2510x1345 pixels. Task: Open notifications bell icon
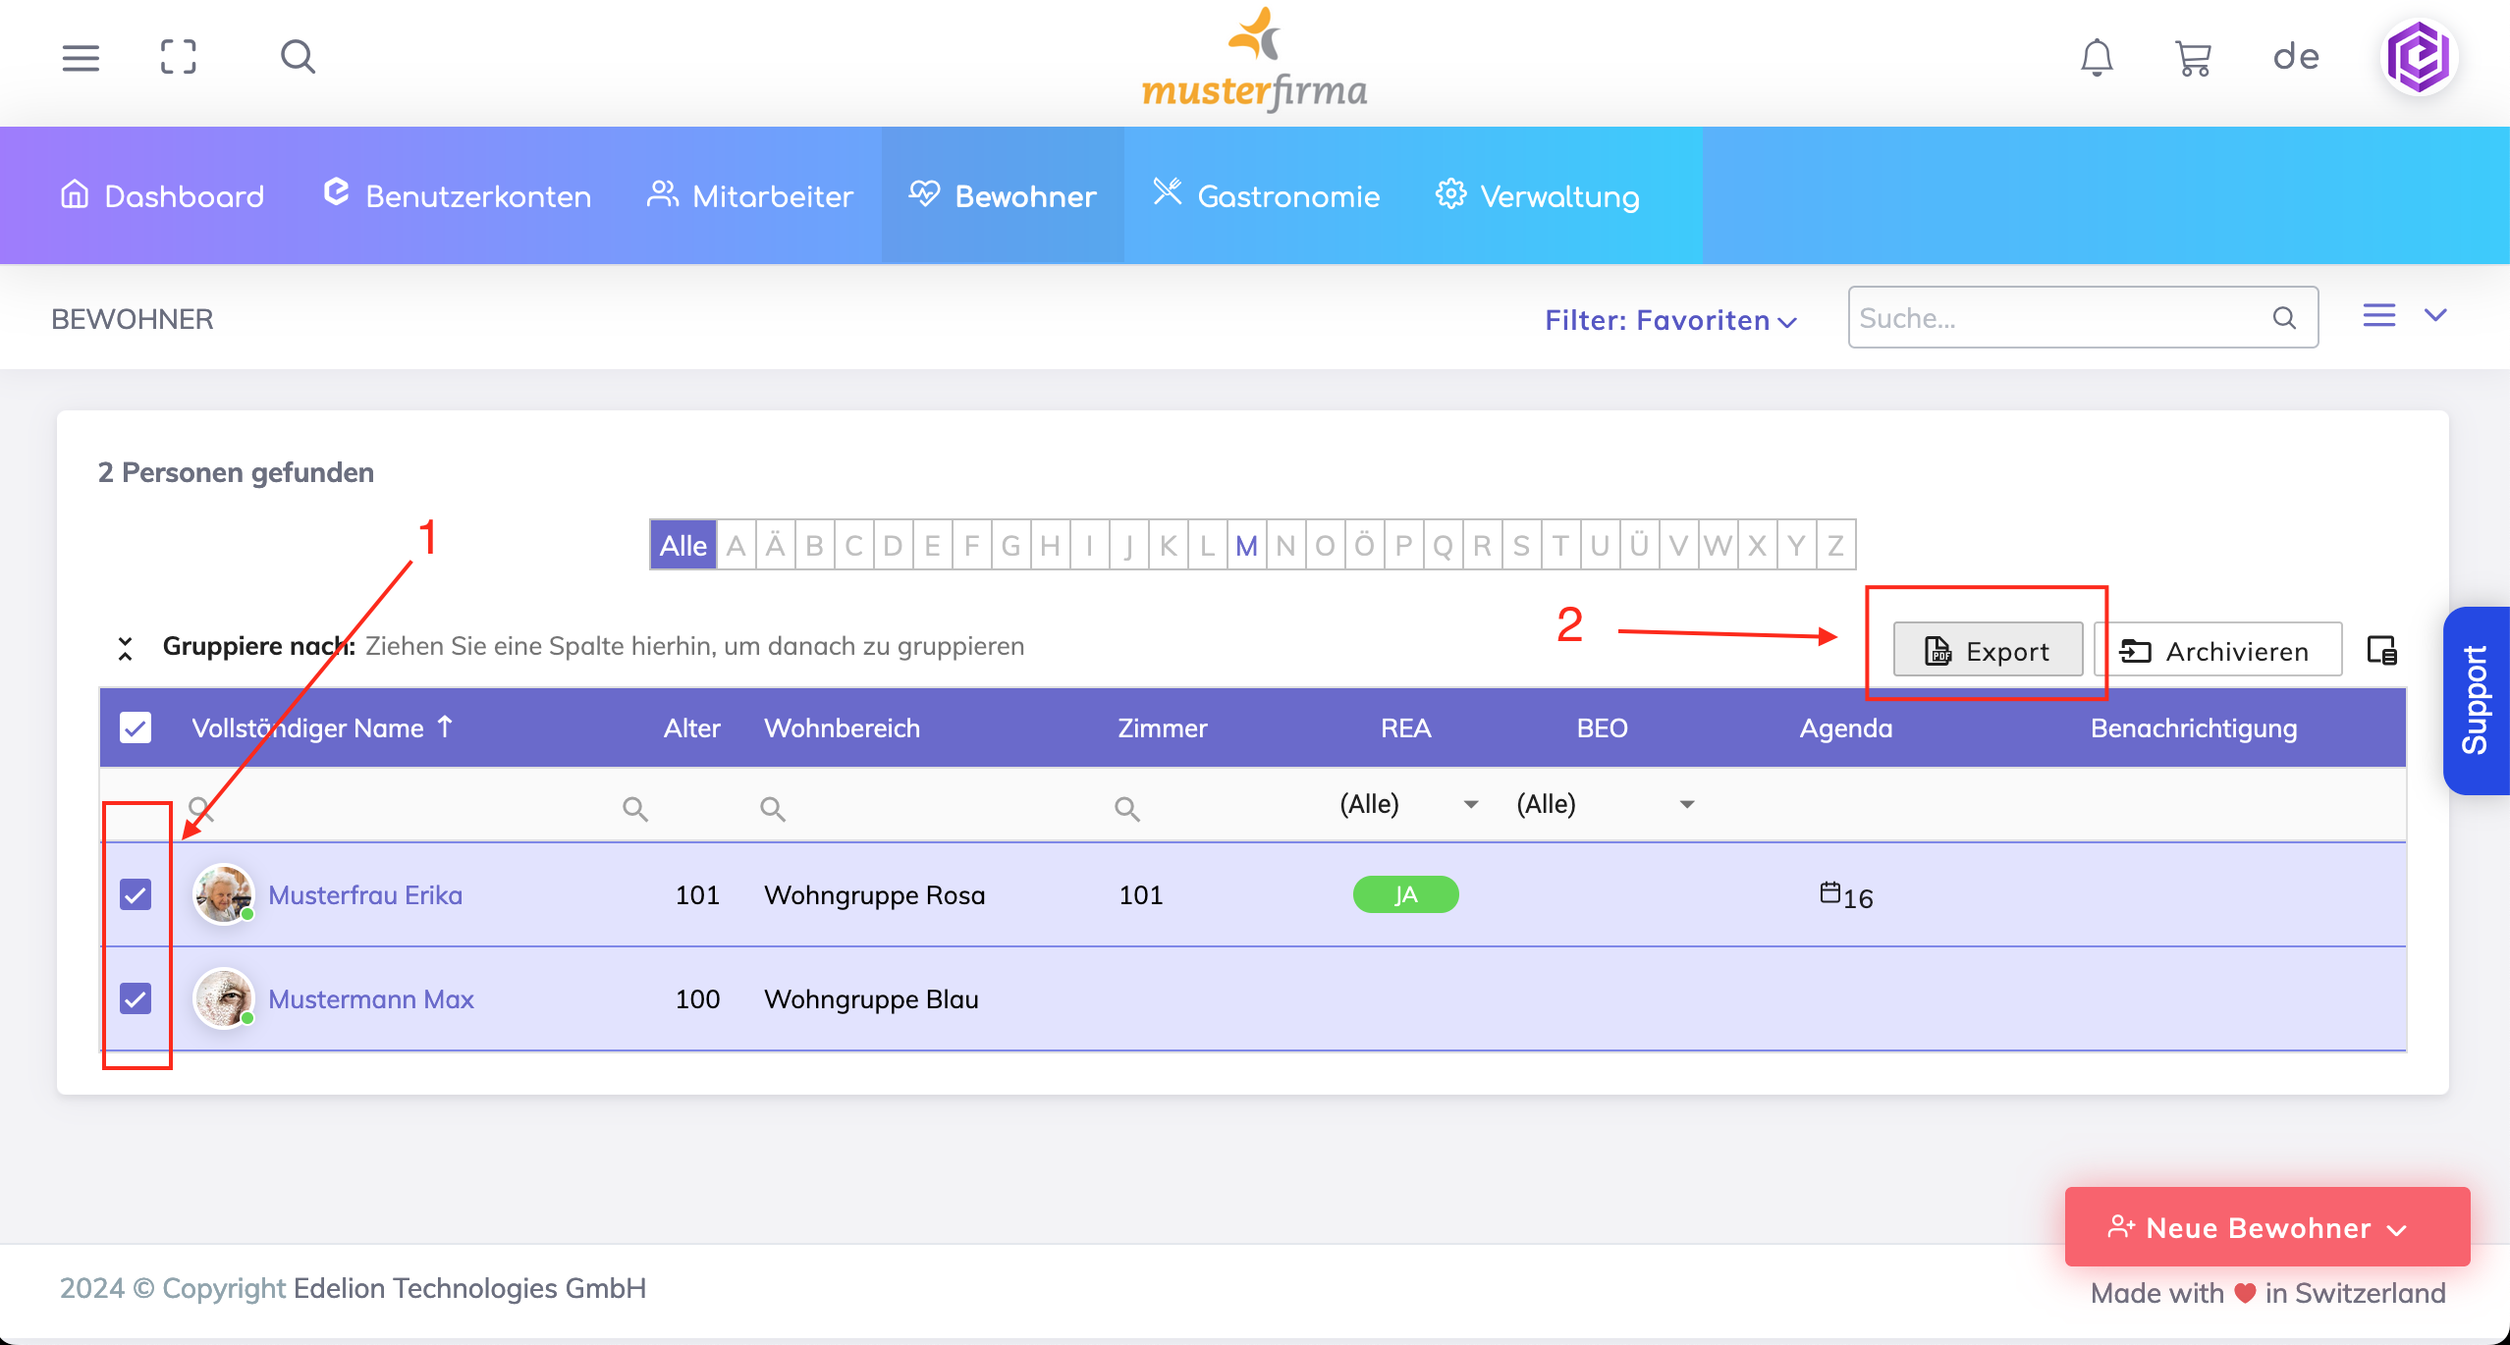(x=2097, y=58)
